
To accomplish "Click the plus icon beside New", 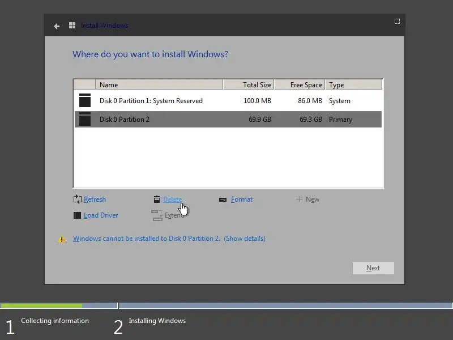I will (x=299, y=199).
